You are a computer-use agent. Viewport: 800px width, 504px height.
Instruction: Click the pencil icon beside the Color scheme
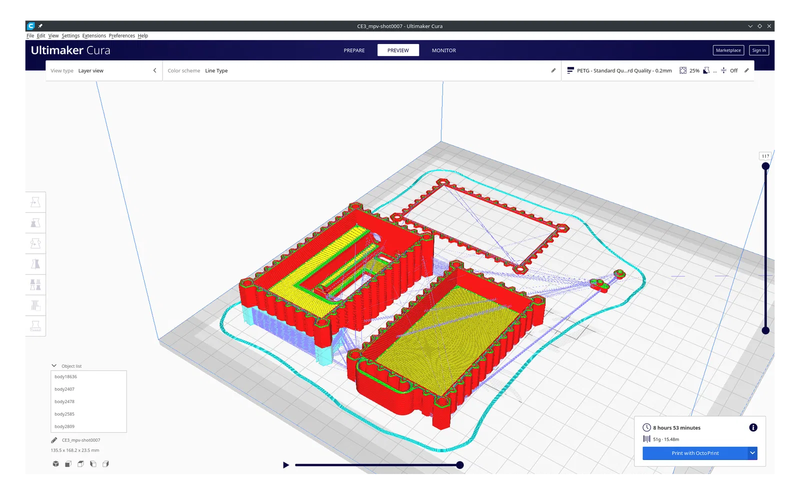click(x=553, y=70)
